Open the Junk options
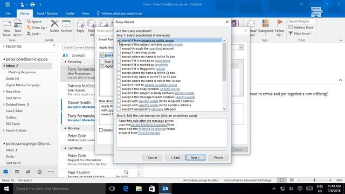The width and height of the screenshot is (345, 194). click(34, 34)
